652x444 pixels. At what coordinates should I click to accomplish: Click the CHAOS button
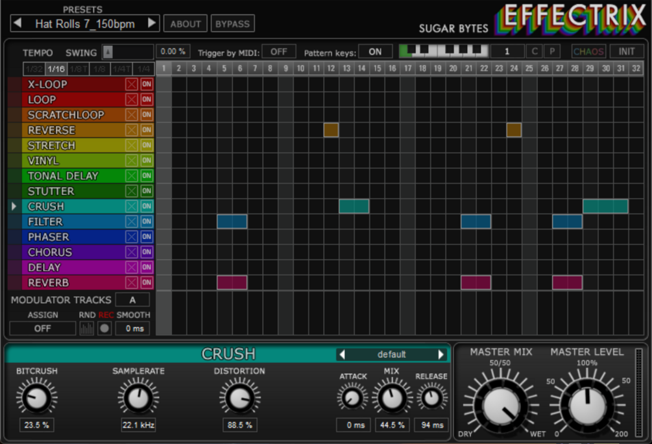(x=588, y=51)
